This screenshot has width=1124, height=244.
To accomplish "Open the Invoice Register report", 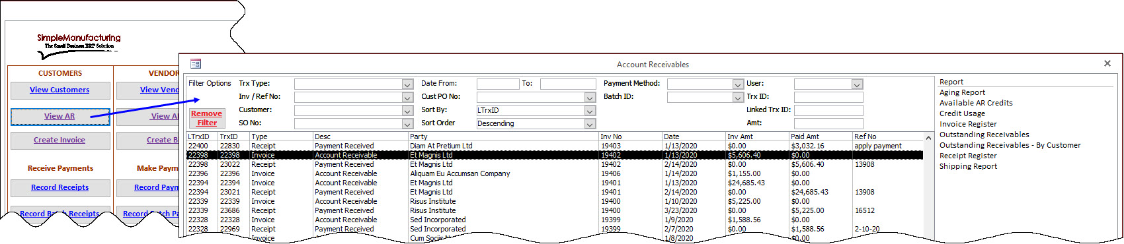I will pos(968,124).
